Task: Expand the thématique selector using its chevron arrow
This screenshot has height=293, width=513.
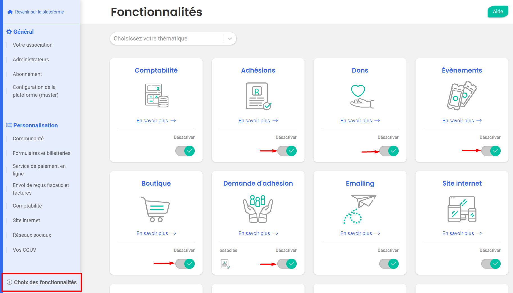Action: click(230, 39)
